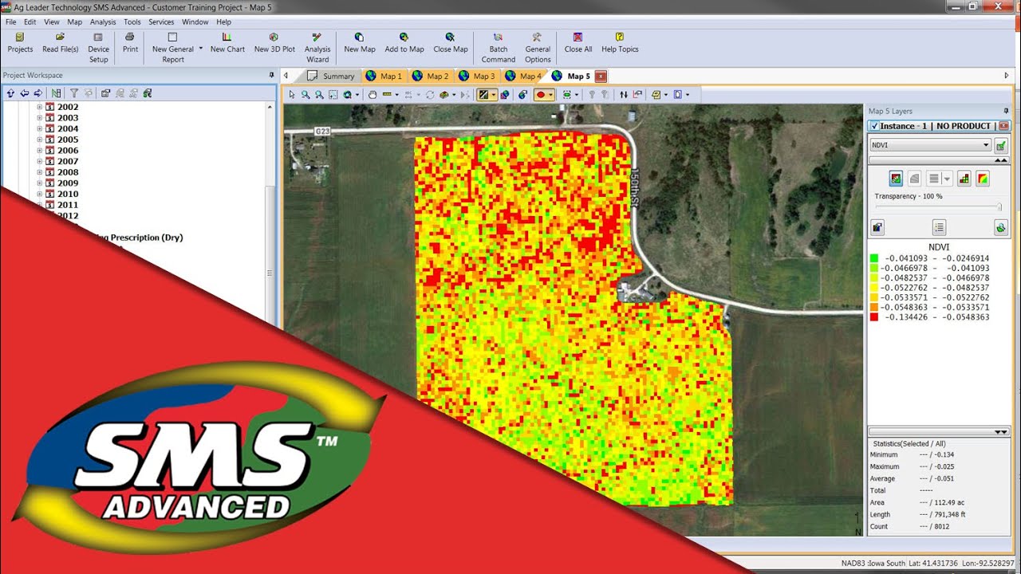This screenshot has width=1021, height=574.
Task: Collapse the statistics panel double arrows
Action: [x=1001, y=431]
